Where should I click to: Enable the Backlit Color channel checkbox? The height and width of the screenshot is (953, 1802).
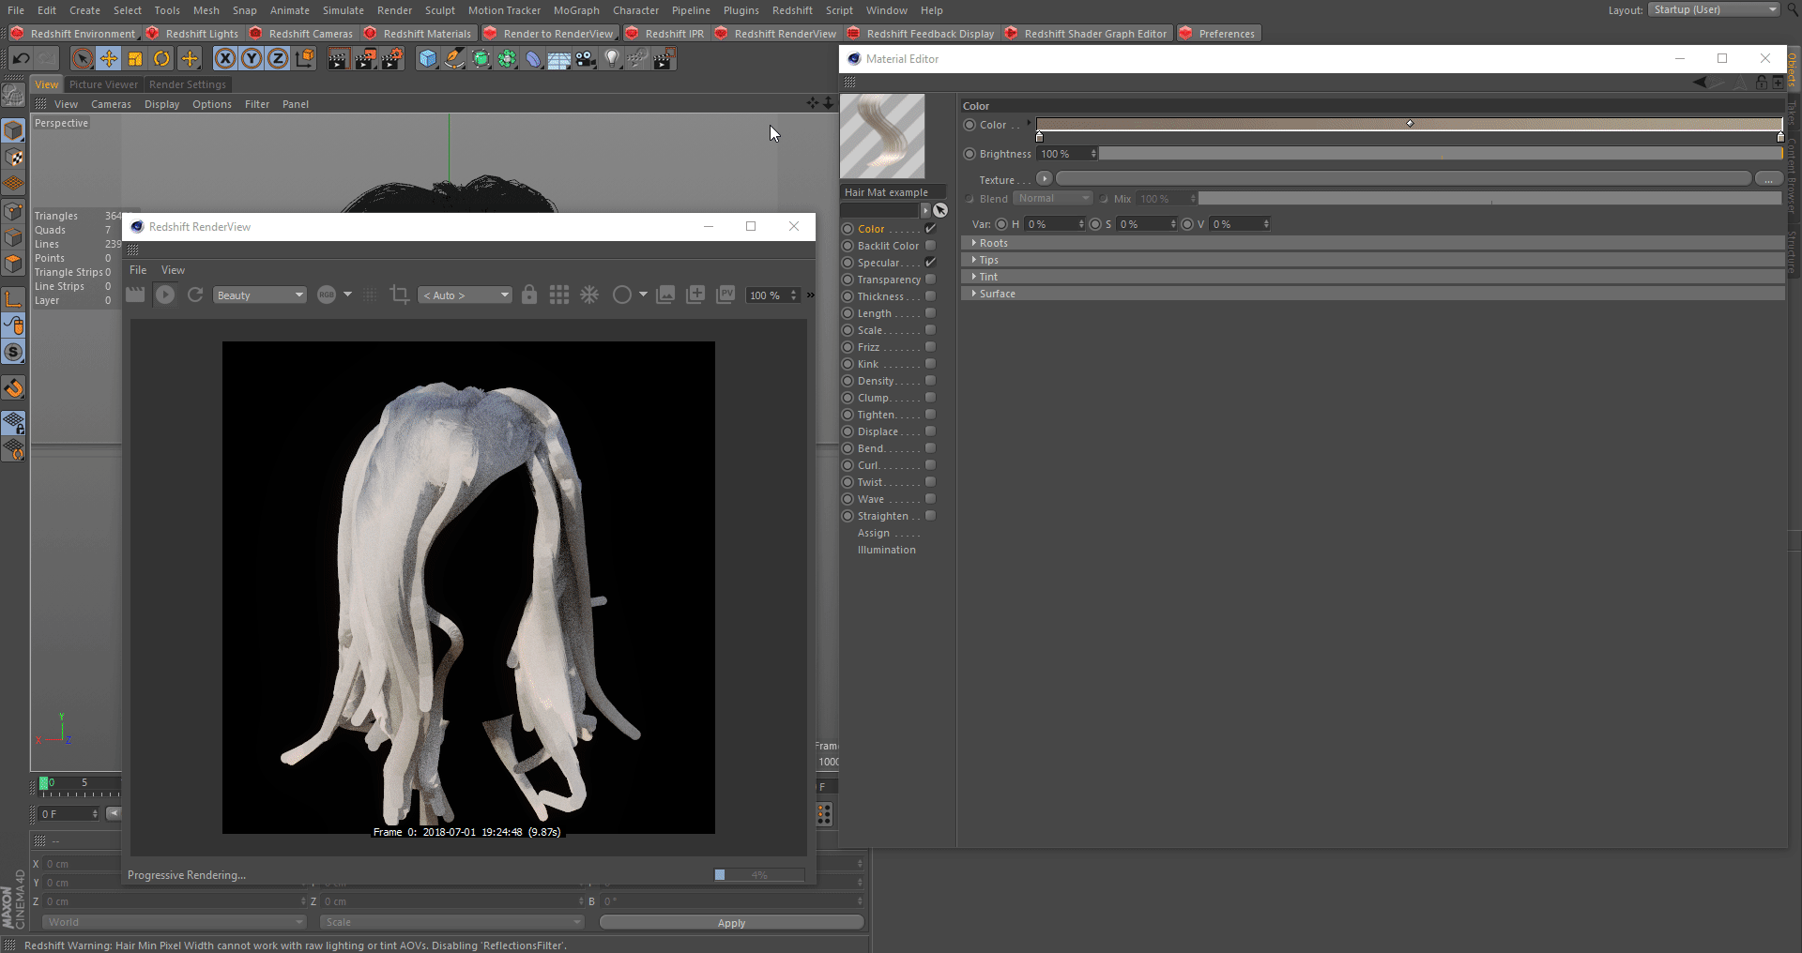tap(930, 246)
